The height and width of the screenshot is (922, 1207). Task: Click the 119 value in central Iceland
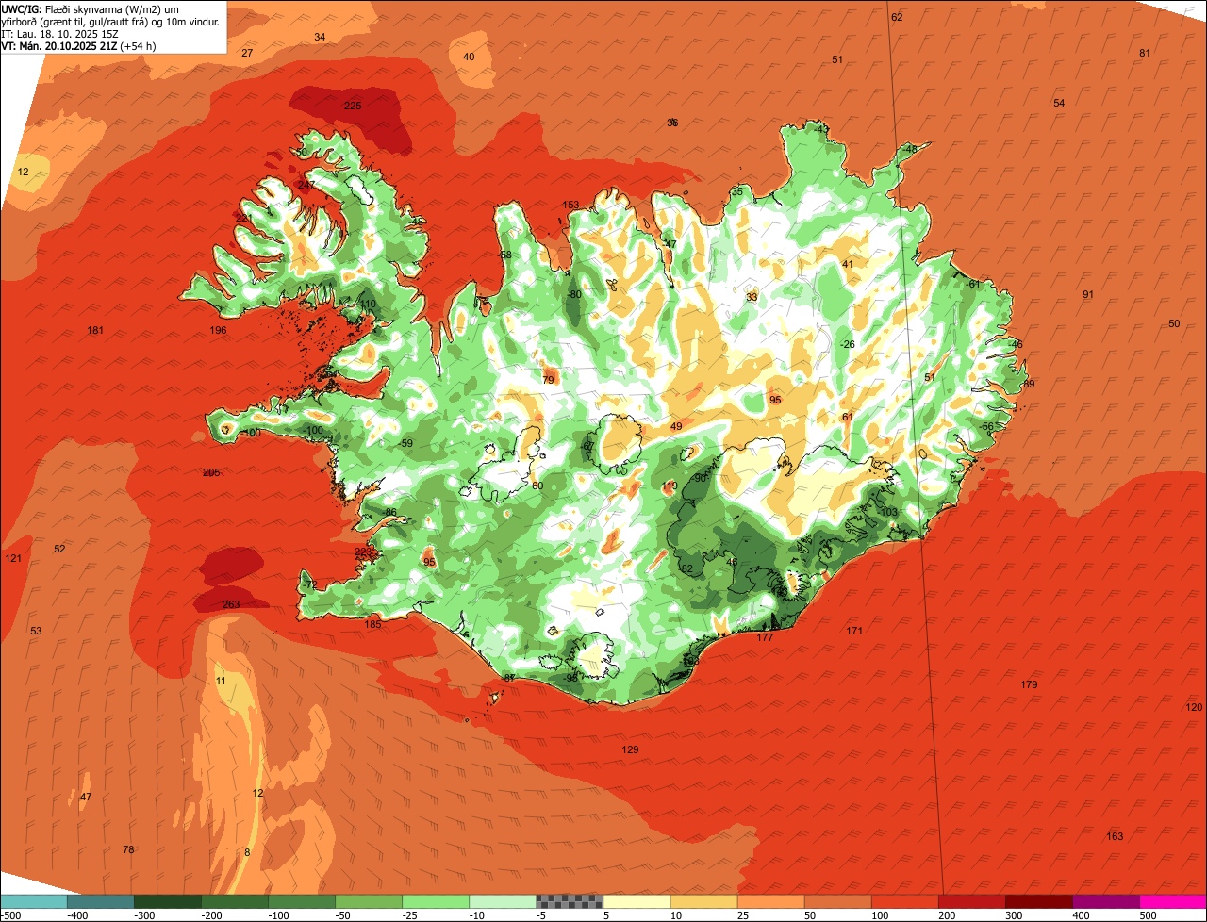(x=670, y=486)
